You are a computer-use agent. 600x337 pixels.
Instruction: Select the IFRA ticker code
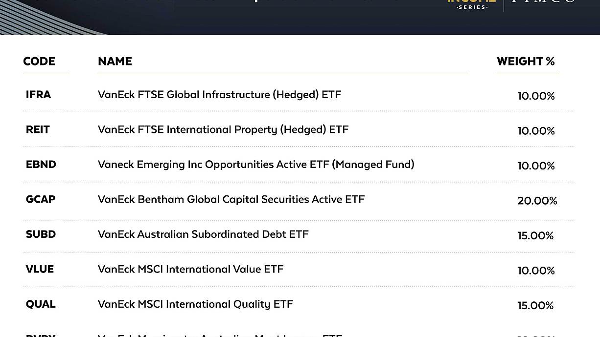38,95
